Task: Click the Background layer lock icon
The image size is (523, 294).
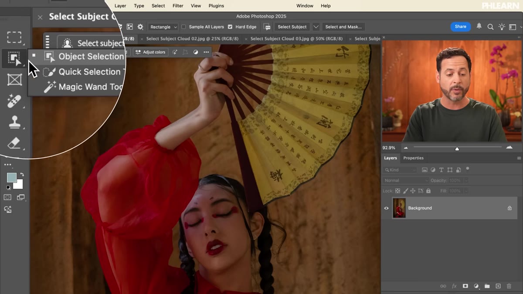Action: coord(509,208)
